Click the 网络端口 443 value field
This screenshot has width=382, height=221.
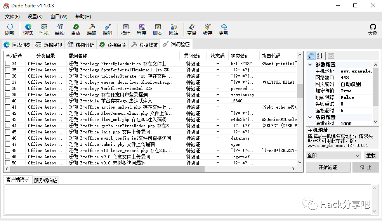tap(356, 78)
